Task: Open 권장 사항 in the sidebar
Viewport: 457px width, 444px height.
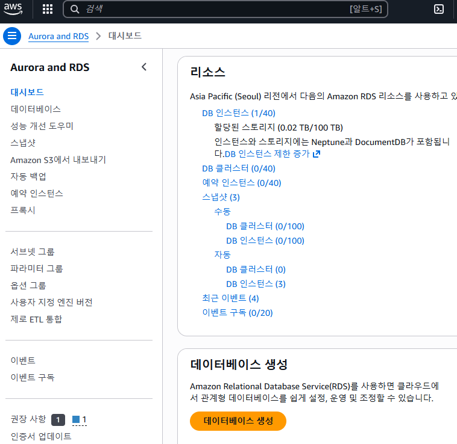Action: click(x=28, y=419)
